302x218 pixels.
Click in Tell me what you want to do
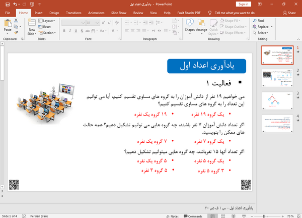pyautogui.click(x=235, y=13)
